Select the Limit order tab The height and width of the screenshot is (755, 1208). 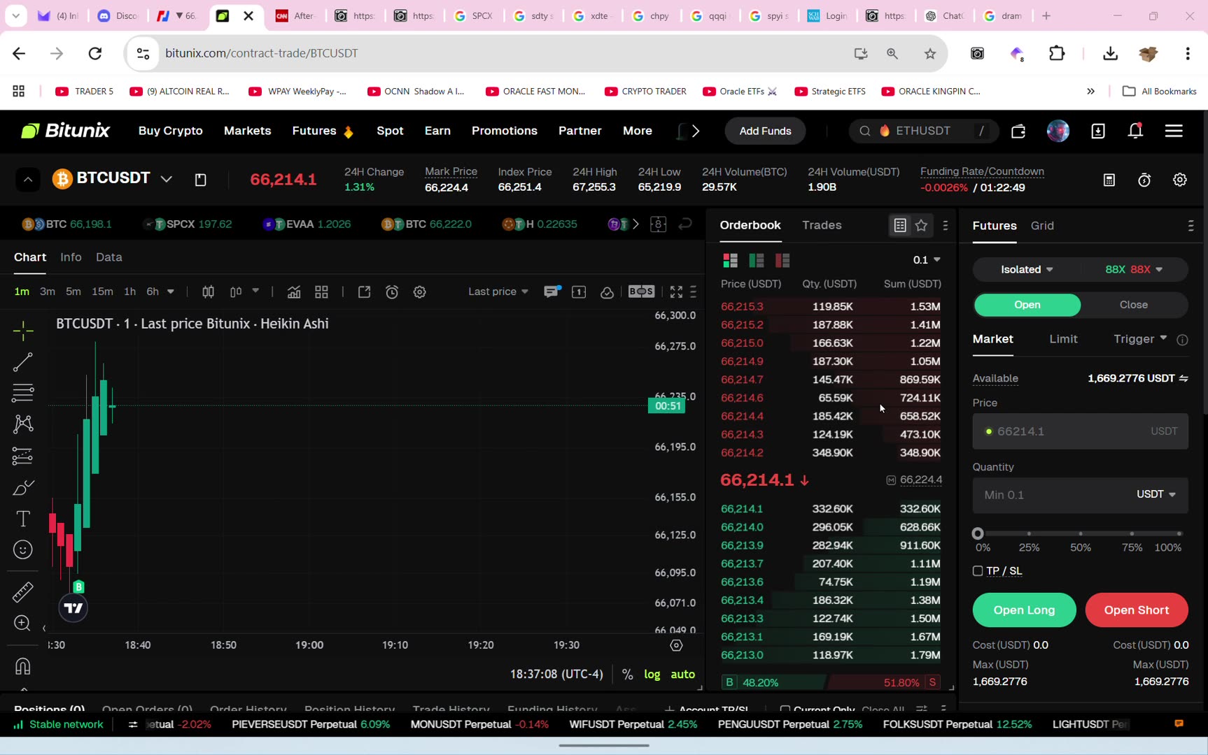tap(1063, 339)
